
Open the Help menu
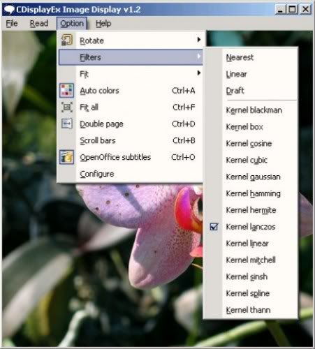(103, 24)
